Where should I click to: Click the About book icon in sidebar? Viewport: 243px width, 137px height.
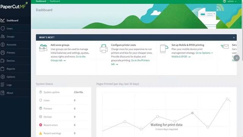pos(3,93)
